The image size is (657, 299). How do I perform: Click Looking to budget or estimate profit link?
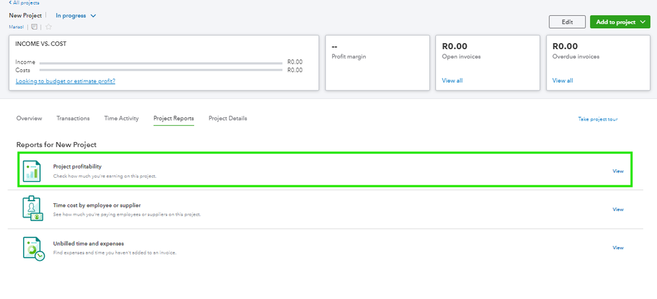pyautogui.click(x=65, y=81)
